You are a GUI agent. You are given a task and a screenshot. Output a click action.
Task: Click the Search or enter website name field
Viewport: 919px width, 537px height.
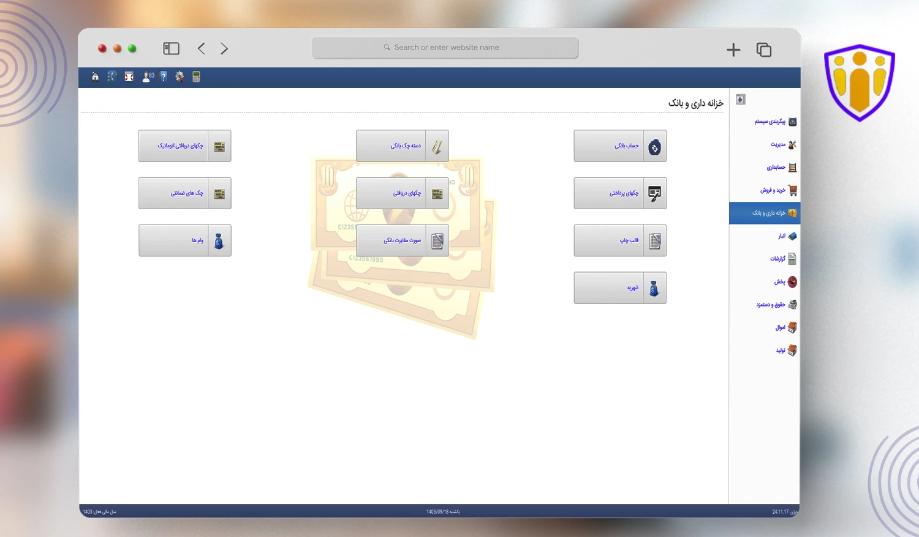pos(445,48)
